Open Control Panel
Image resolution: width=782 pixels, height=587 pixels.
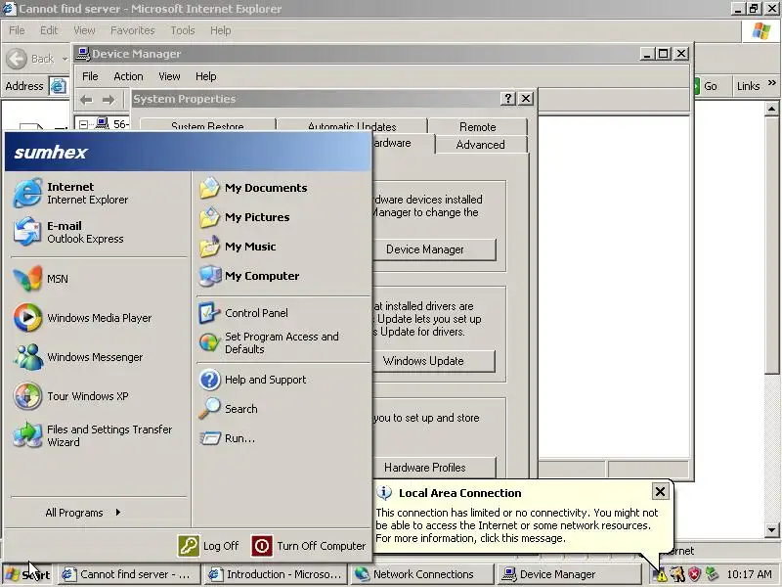282,313
